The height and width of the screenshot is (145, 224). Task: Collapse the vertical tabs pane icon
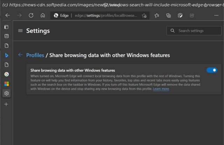coord(6,27)
